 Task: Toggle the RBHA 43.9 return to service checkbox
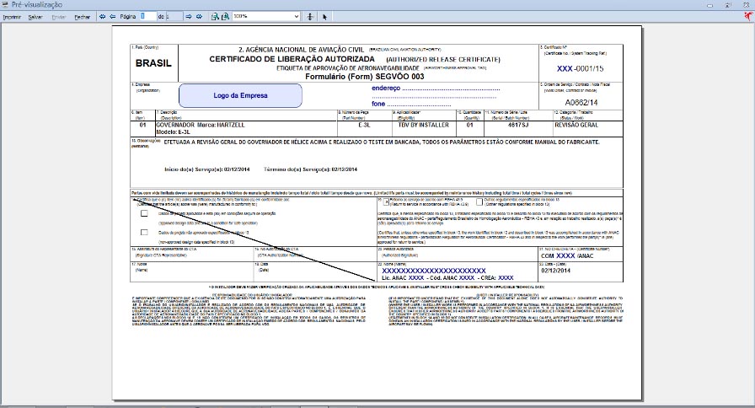[386, 201]
